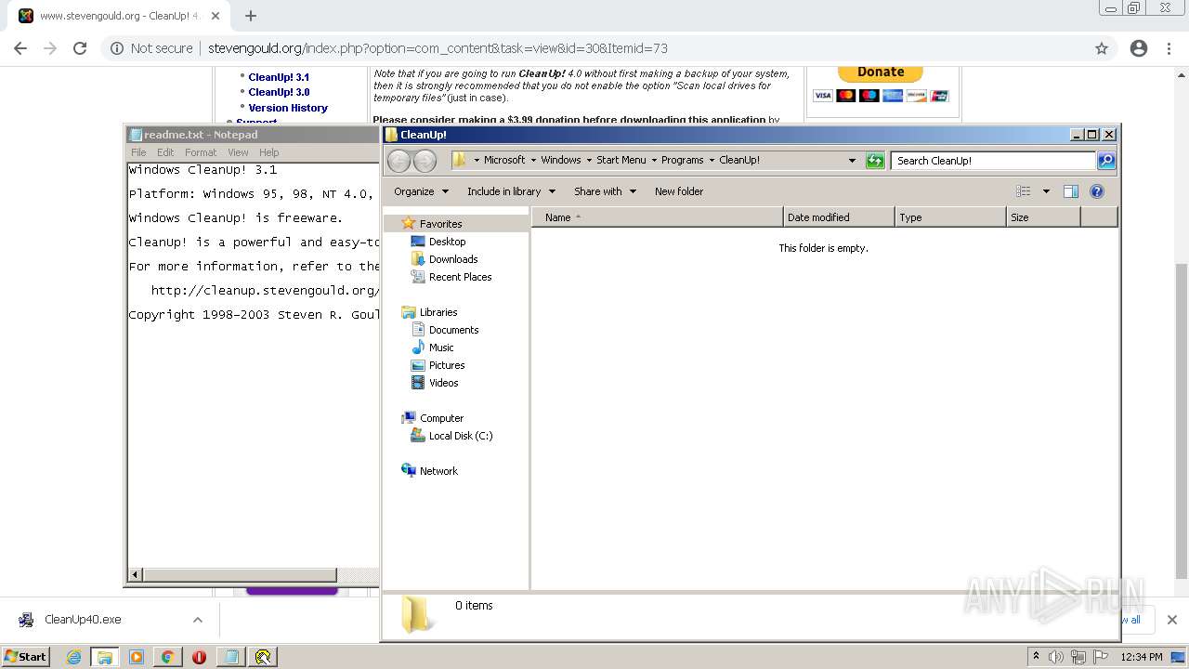The height and width of the screenshot is (669, 1189).
Task: Open Notepad File menu
Action: tap(138, 152)
